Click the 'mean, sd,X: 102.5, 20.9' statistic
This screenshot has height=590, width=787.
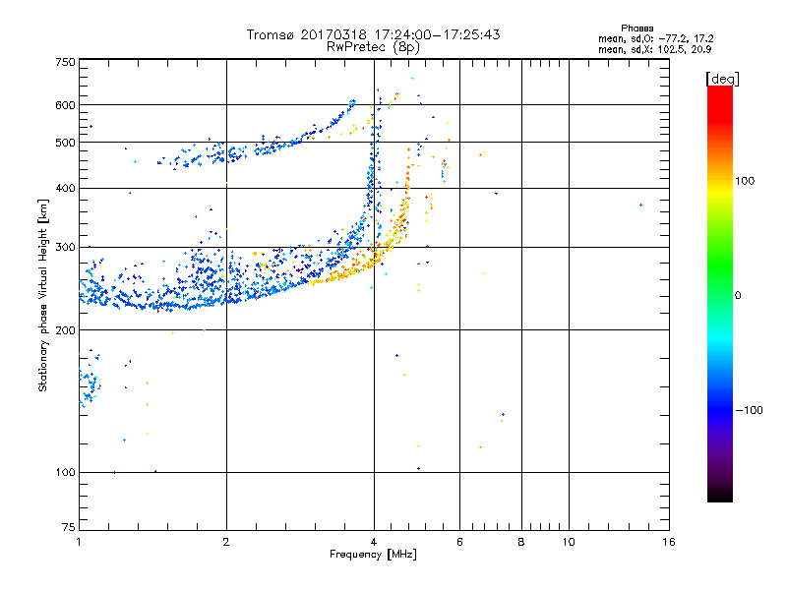coord(654,49)
